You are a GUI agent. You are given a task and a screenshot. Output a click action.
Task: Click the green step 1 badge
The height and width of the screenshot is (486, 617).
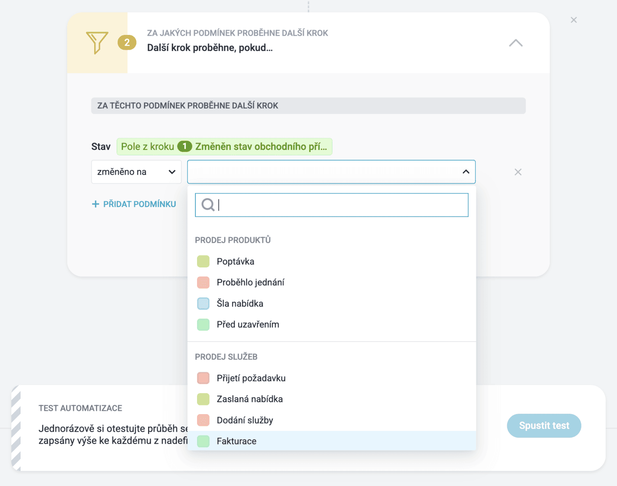185,147
